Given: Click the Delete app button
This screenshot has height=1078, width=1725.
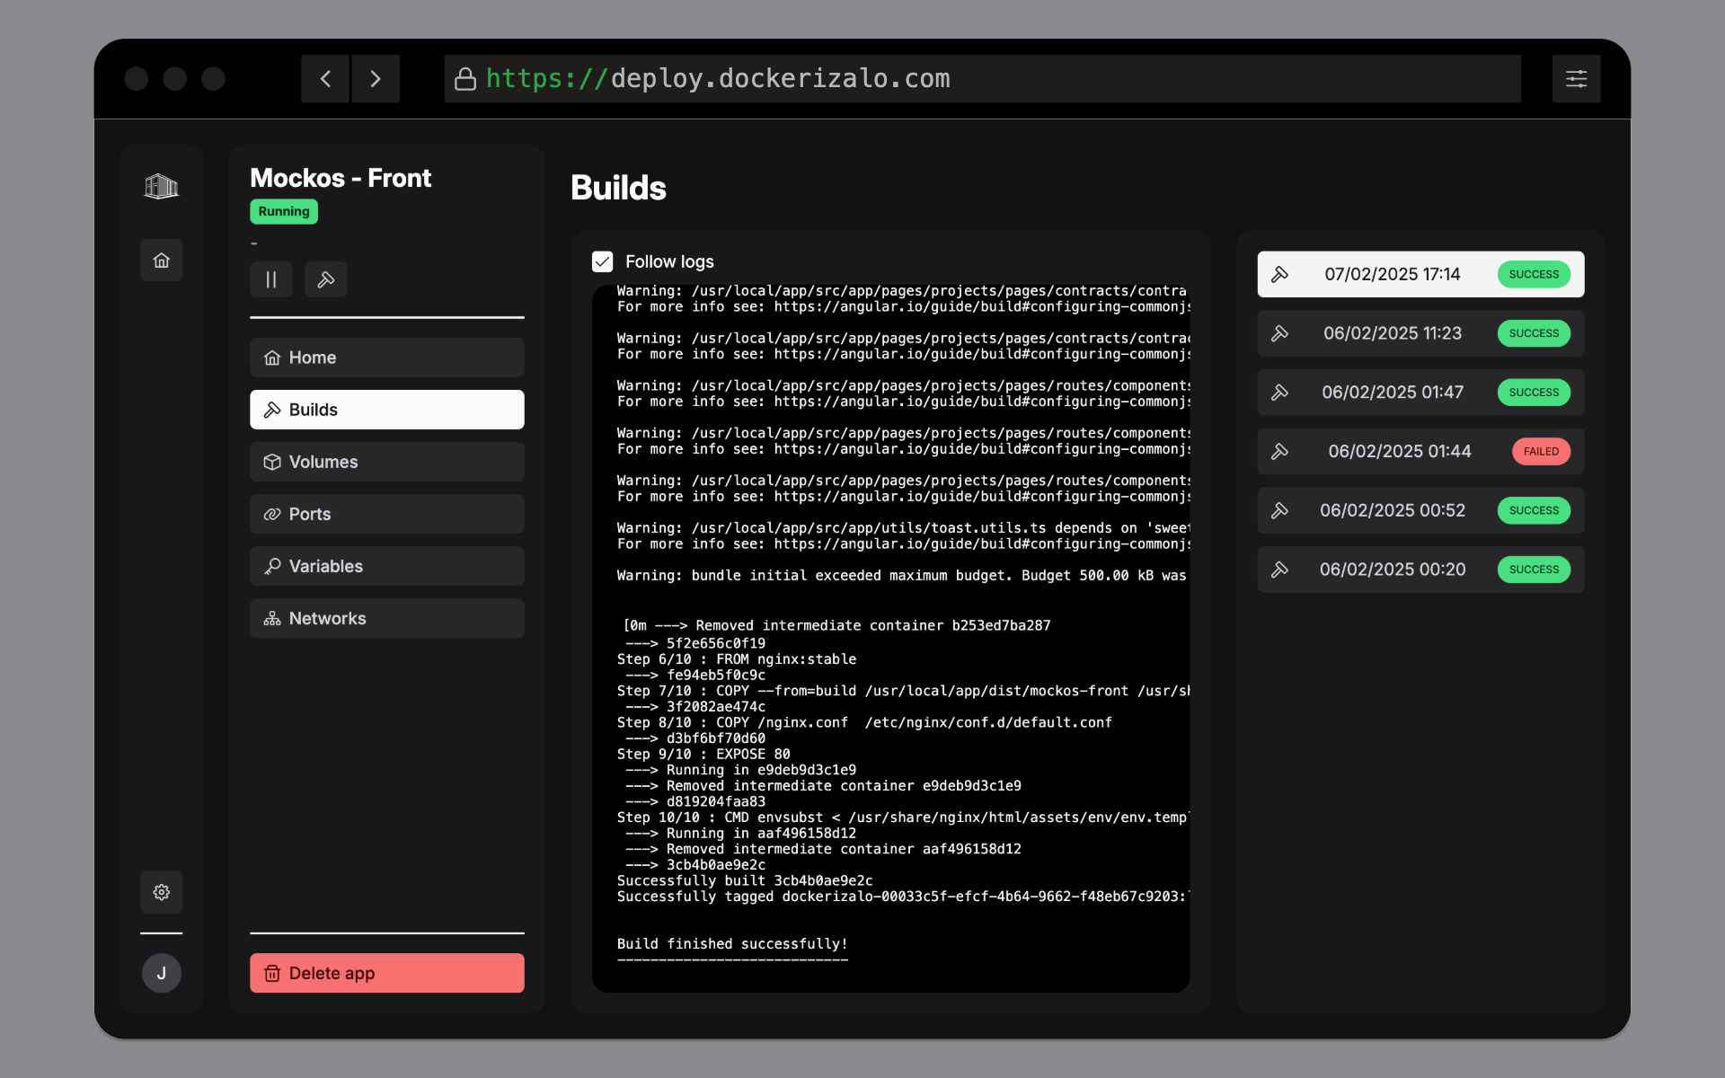Looking at the screenshot, I should 387,973.
